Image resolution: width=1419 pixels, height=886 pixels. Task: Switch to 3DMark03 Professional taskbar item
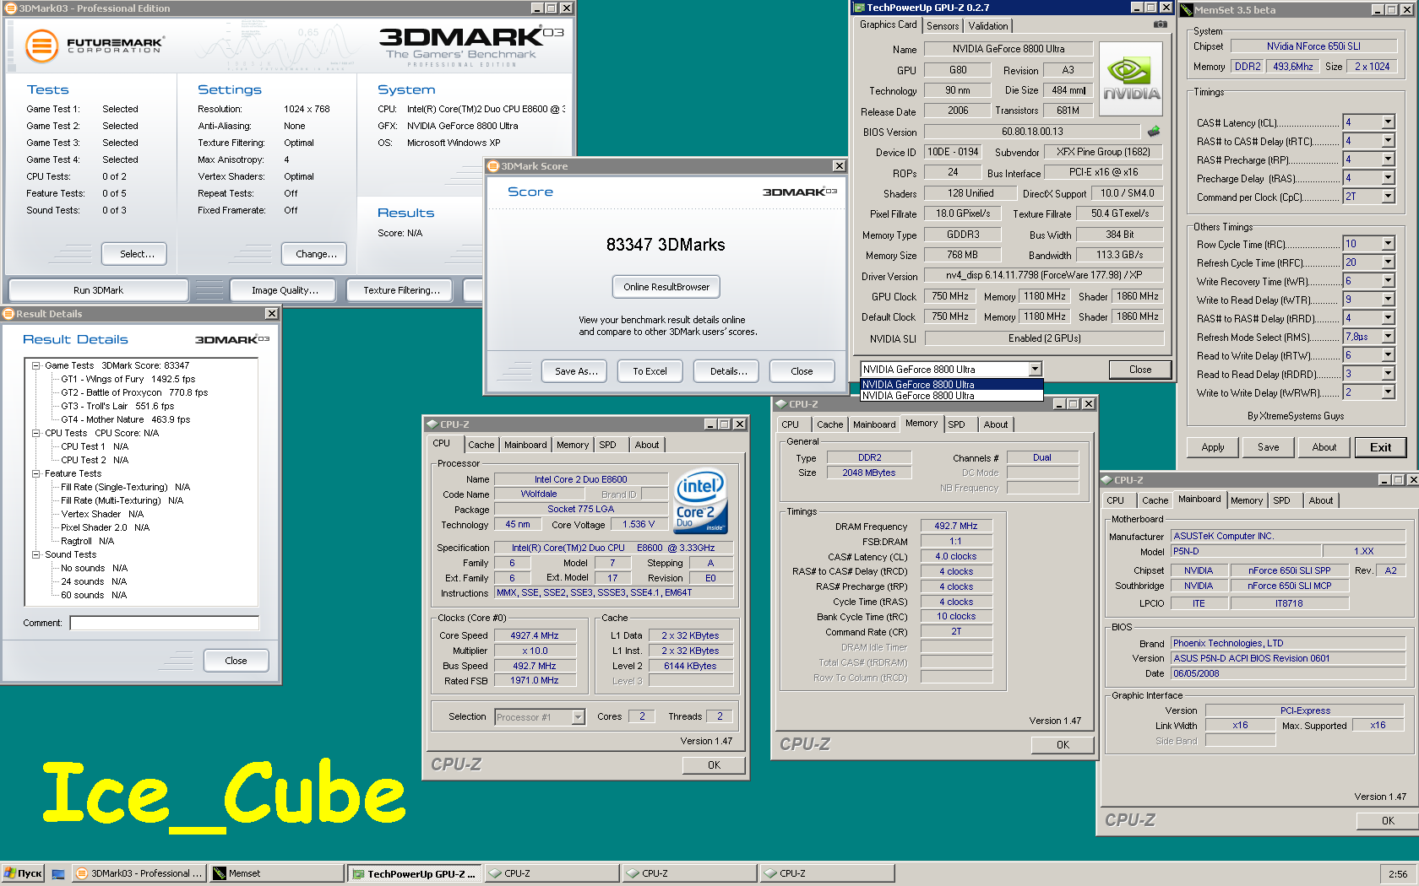(x=139, y=873)
